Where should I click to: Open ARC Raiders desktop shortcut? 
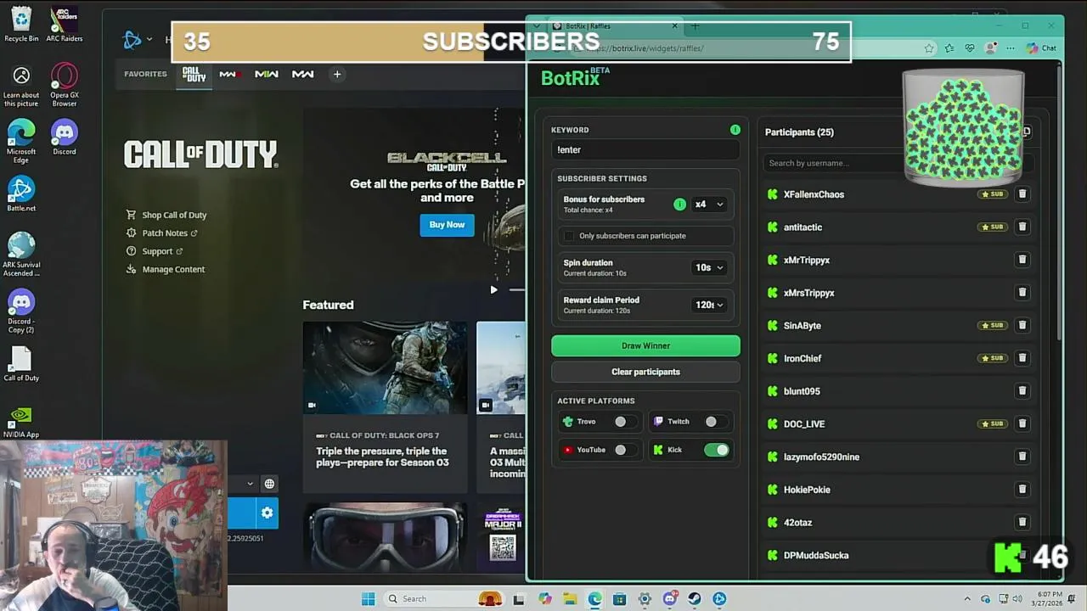[x=65, y=24]
